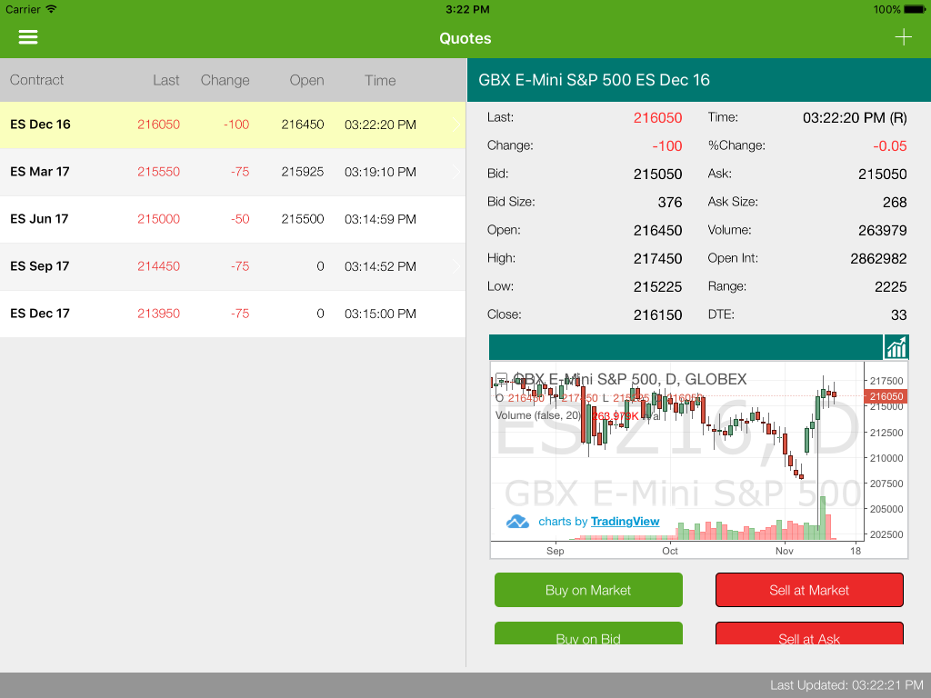Viewport: 931px width, 698px height.
Task: Click the TradingView cloud logo
Action: (517, 521)
